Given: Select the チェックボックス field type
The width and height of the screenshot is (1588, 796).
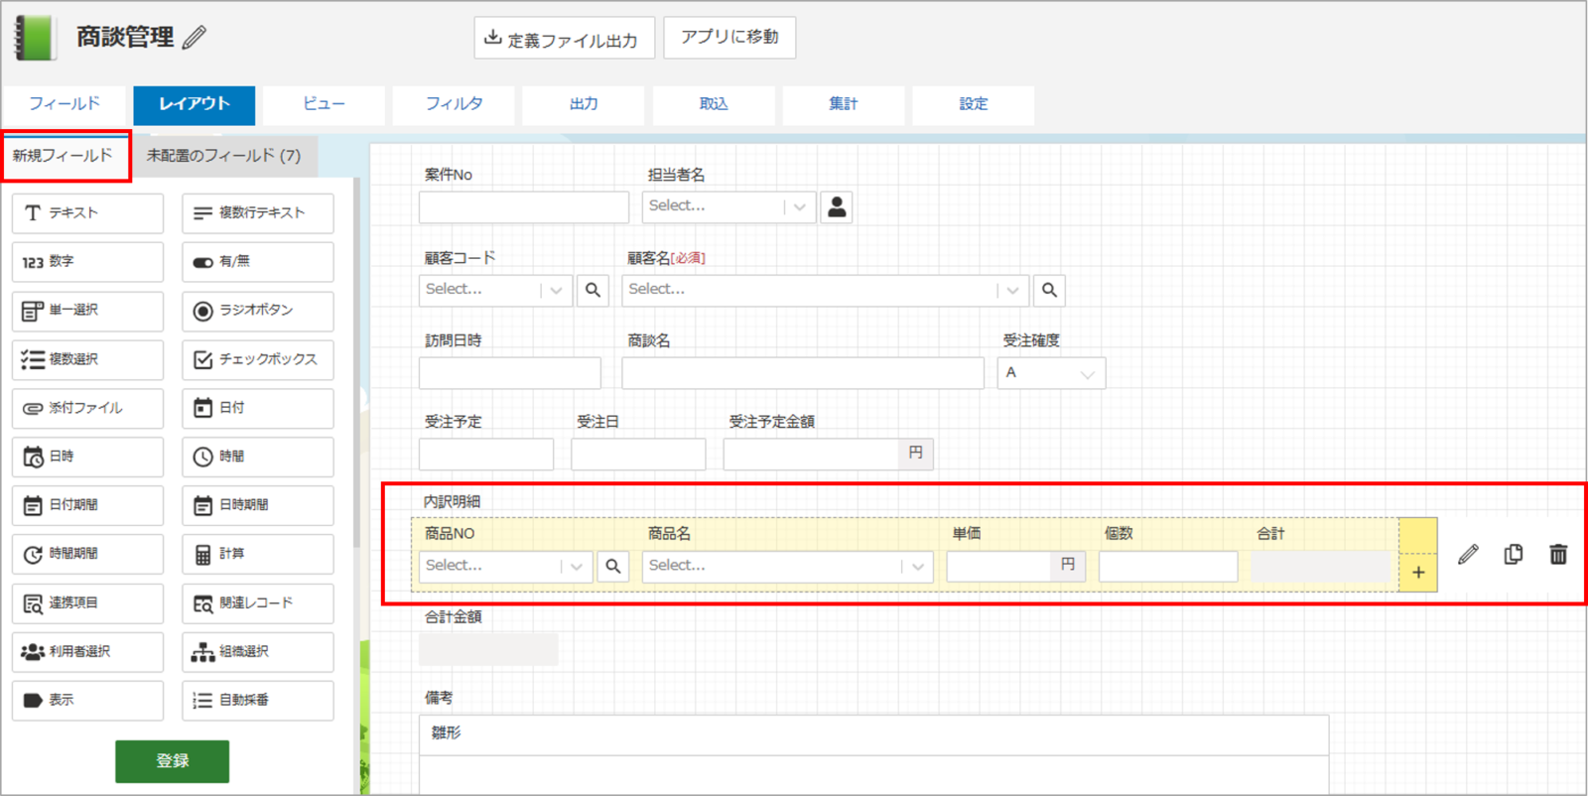Looking at the screenshot, I should (x=257, y=359).
